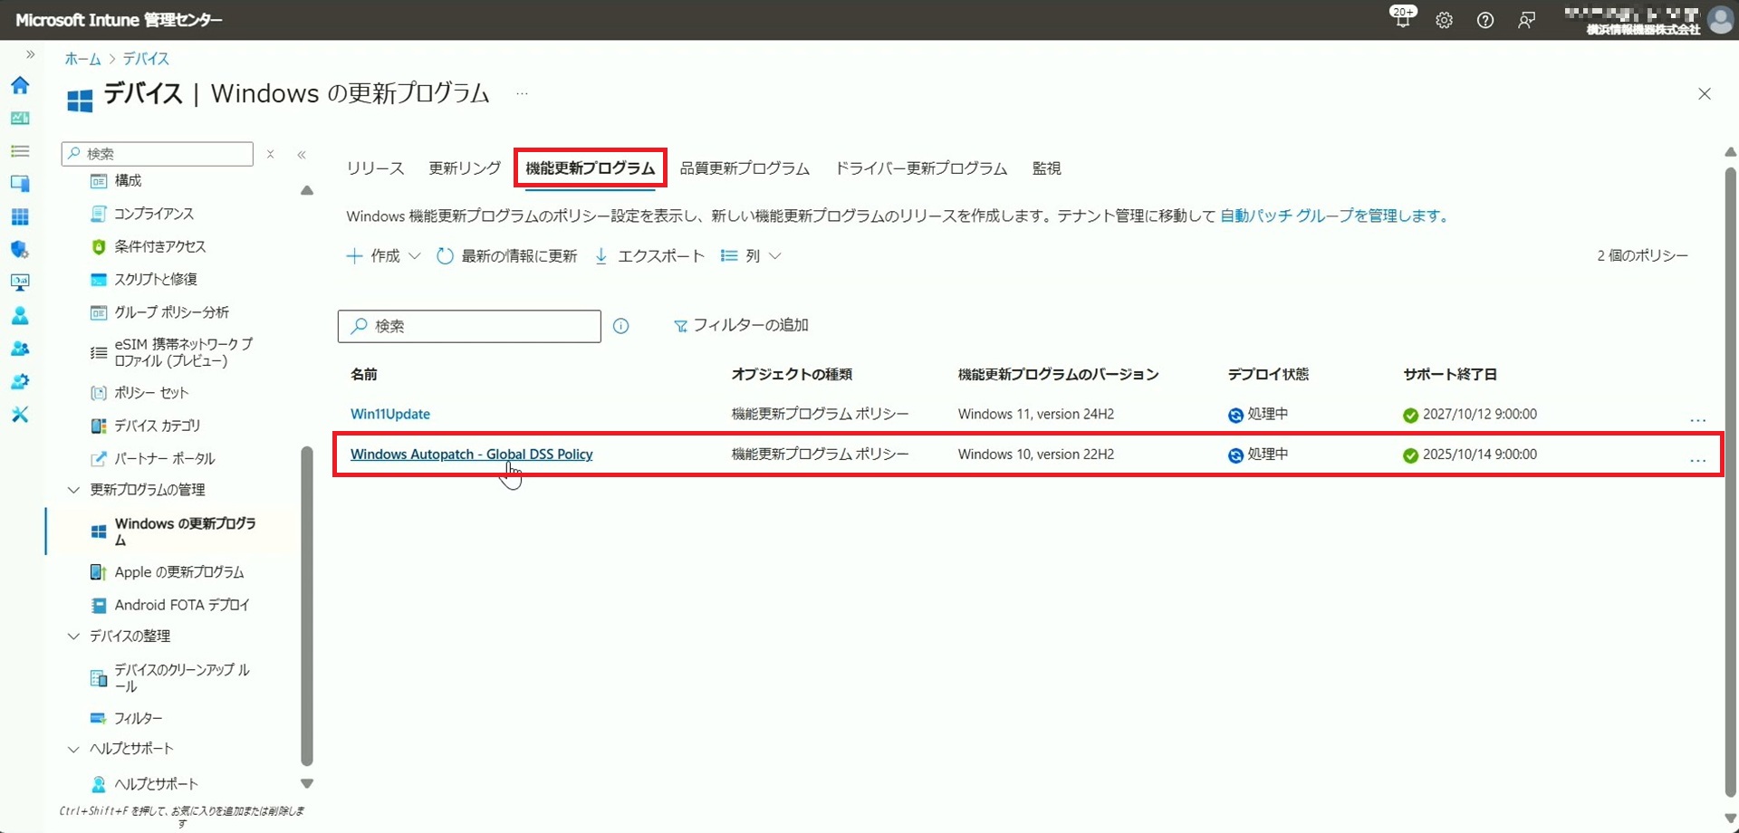Open the Win11Update policy link
The image size is (1739, 833).
pyautogui.click(x=389, y=414)
